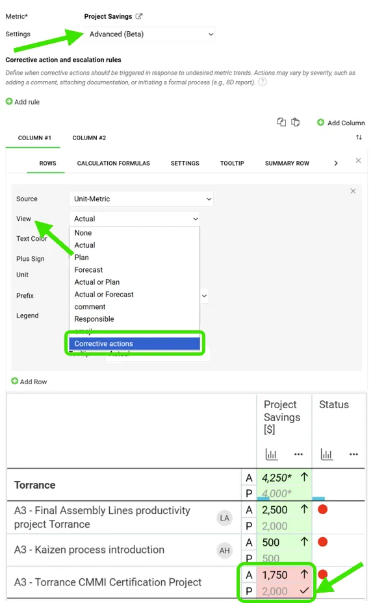Open chart icon under Status column
373x612 pixels.
coord(327,454)
